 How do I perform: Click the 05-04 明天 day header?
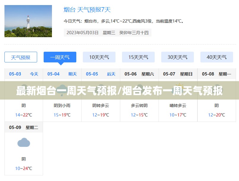coord(62,74)
